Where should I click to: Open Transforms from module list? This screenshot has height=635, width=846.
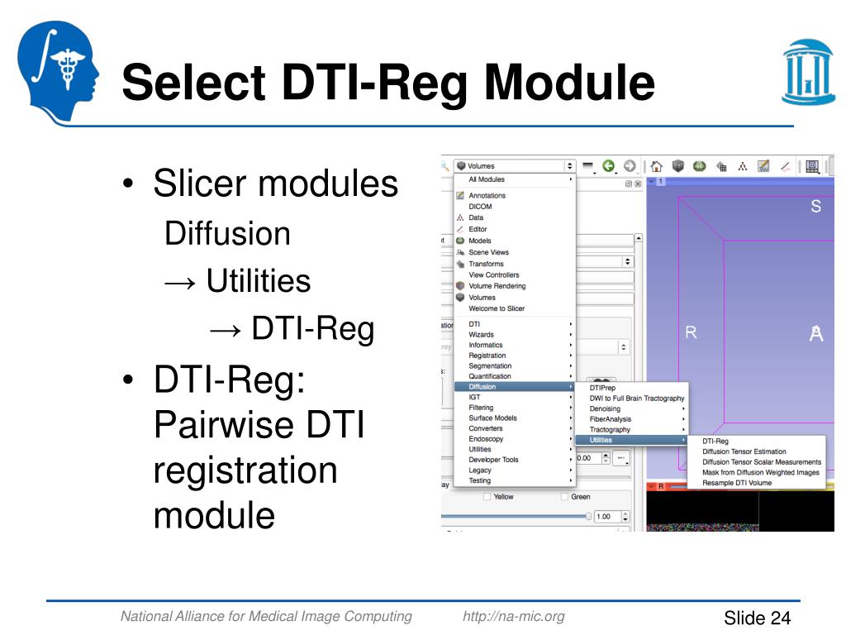515,264
